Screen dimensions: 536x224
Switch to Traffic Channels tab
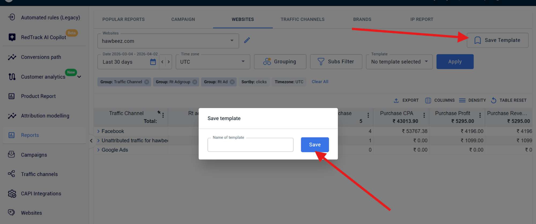coord(302,19)
